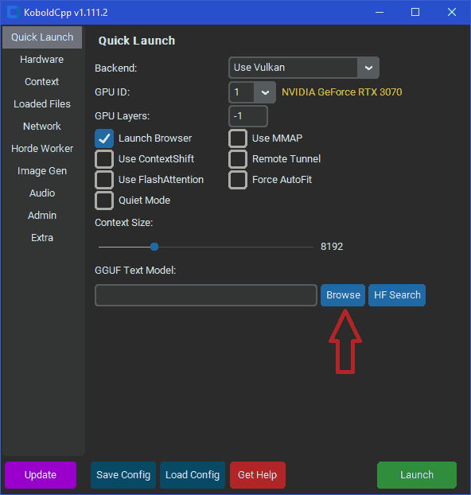The width and height of the screenshot is (471, 495).
Task: Switch to the Hardware tab
Action: coord(42,60)
